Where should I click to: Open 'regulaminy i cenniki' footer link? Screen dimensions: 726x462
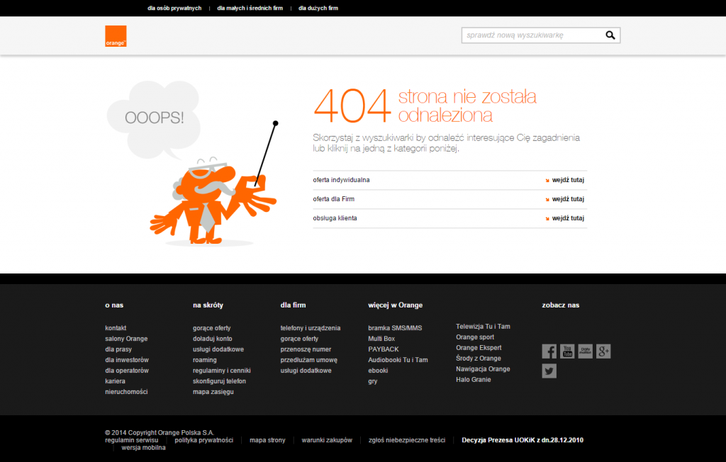pos(222,371)
